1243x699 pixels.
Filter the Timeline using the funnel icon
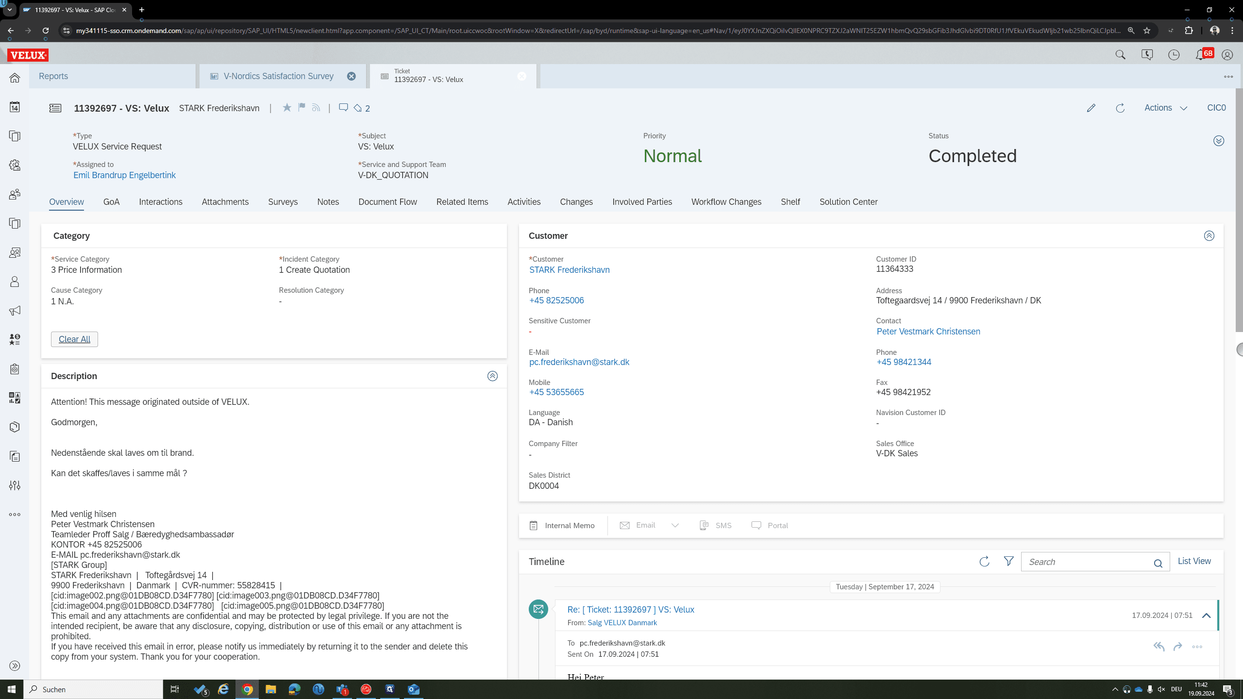pos(1008,561)
